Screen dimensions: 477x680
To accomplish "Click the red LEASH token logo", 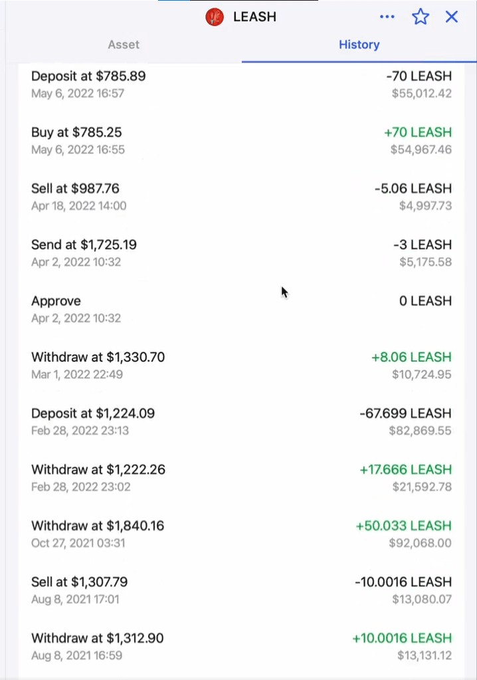I will click(215, 17).
